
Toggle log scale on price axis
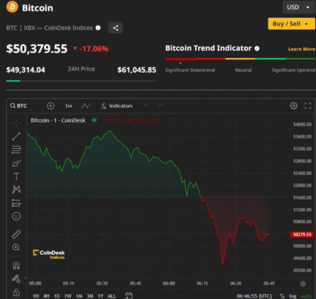click(x=293, y=296)
